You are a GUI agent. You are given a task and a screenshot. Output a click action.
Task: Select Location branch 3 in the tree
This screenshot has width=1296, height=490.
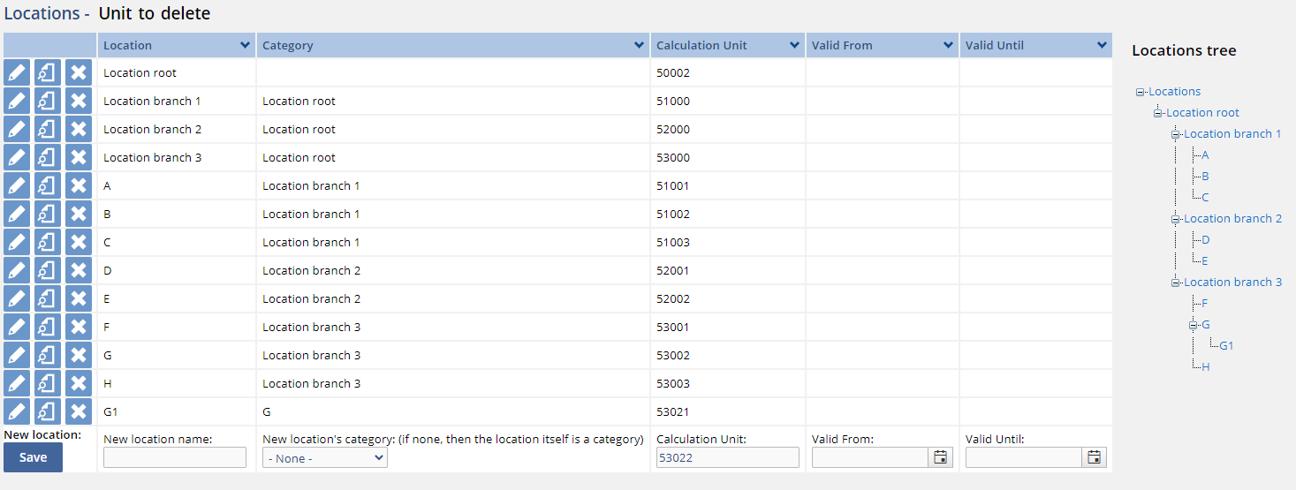tap(1232, 283)
